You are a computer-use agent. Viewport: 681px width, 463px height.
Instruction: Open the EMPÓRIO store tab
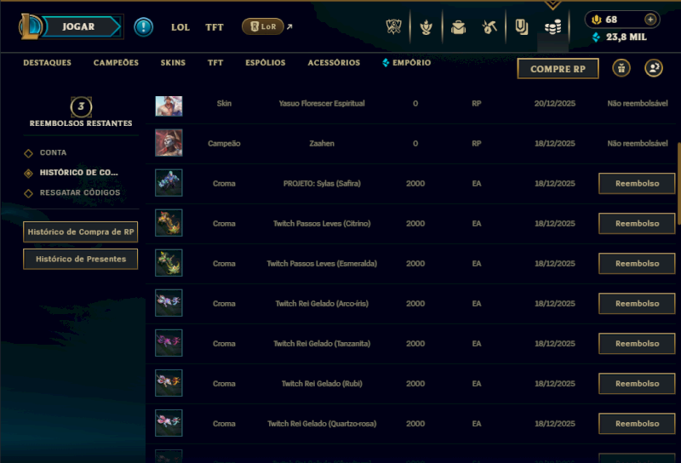tap(407, 62)
